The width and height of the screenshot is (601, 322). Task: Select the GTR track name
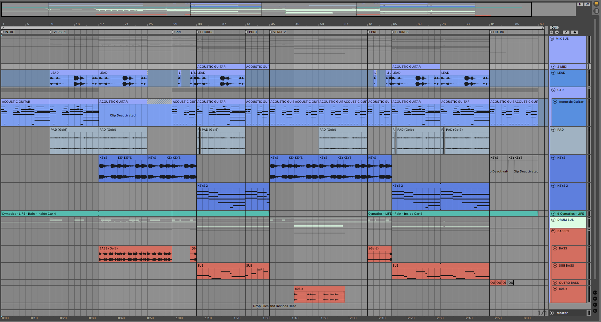click(561, 90)
